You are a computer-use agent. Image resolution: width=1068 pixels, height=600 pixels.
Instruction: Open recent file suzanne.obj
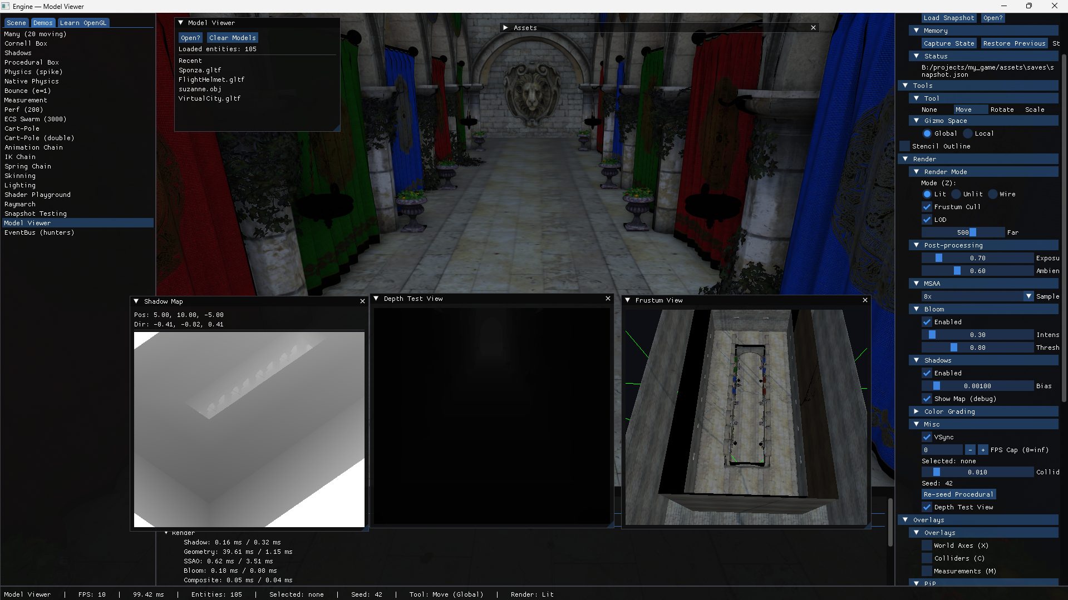click(200, 89)
